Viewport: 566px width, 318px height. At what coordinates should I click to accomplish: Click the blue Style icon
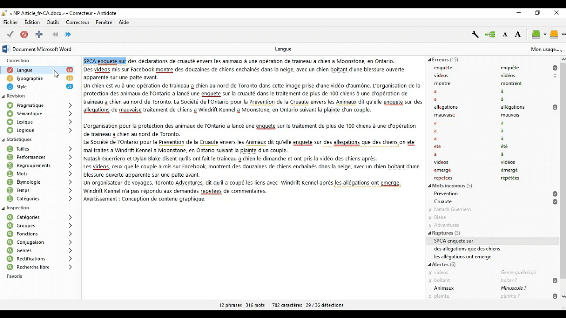coord(10,87)
